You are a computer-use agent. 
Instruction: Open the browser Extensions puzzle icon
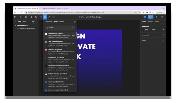147,12
